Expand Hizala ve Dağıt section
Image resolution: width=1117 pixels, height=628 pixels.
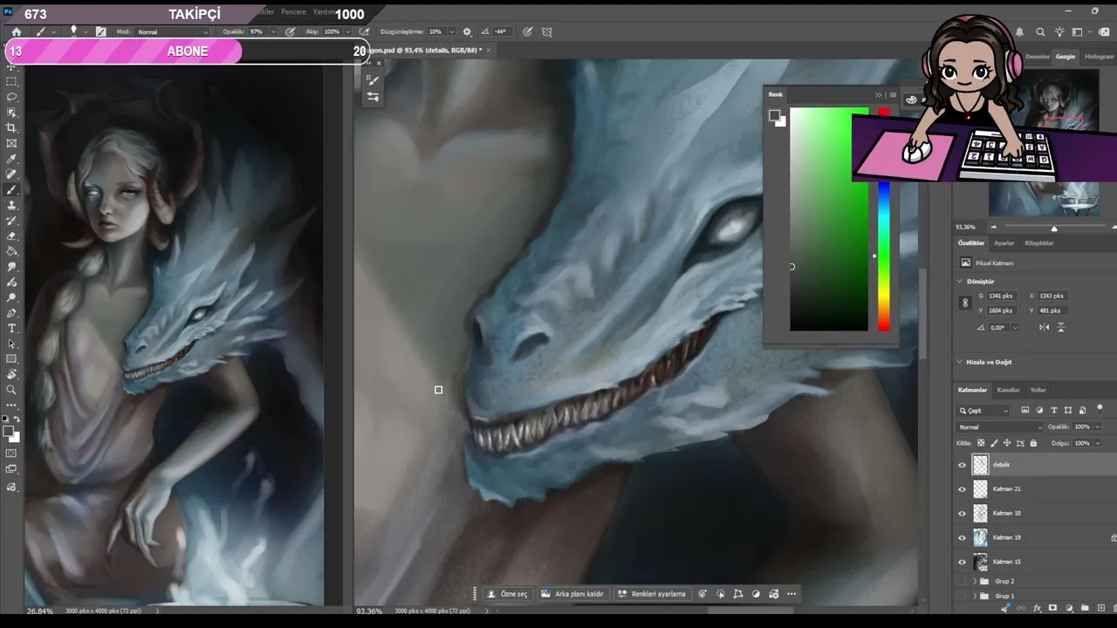961,362
